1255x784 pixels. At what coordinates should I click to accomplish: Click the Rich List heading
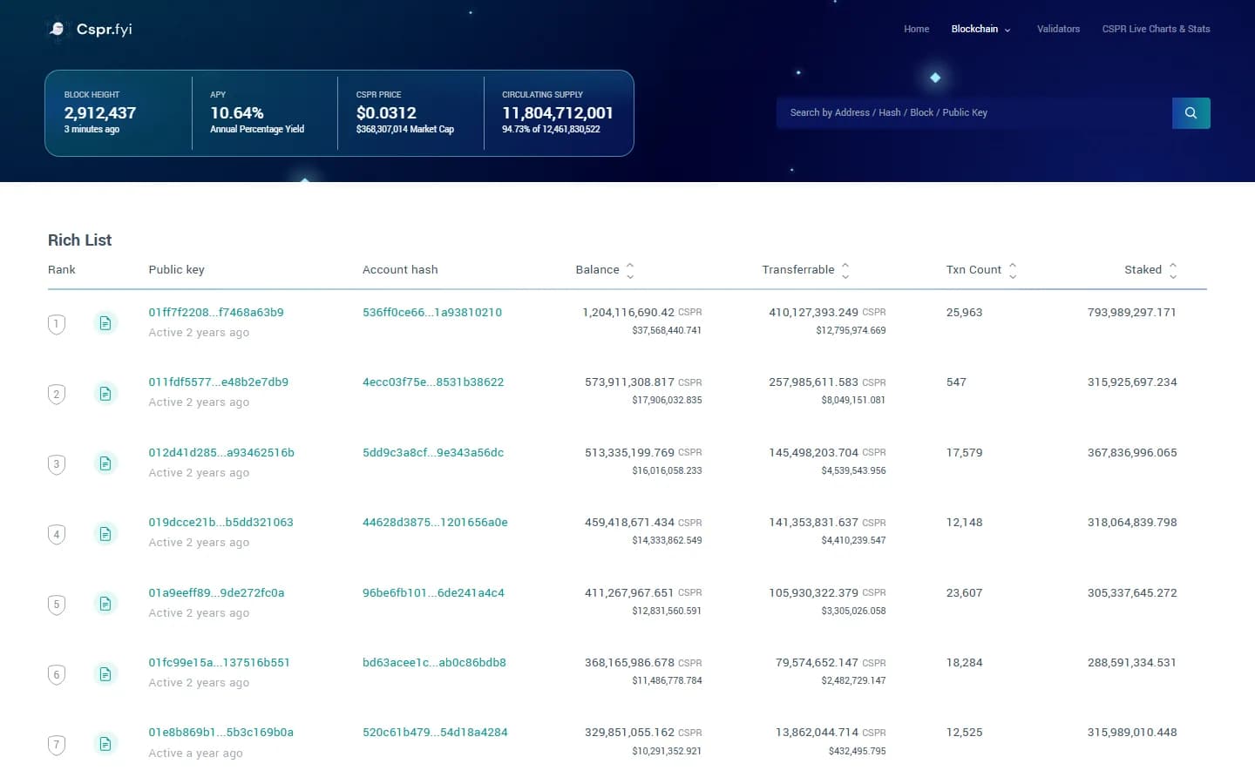[x=79, y=240]
